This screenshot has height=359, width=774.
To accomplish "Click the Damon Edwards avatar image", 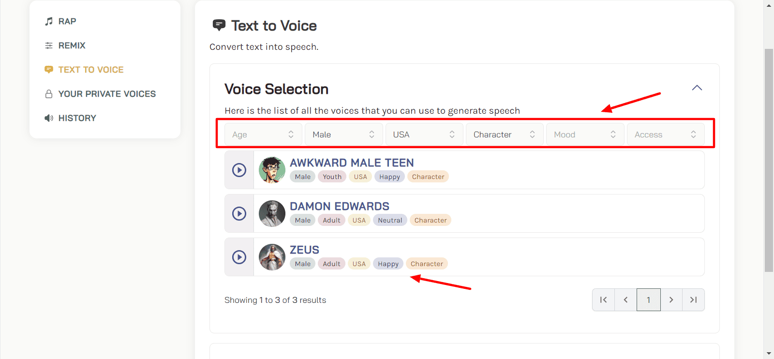I will [x=272, y=213].
